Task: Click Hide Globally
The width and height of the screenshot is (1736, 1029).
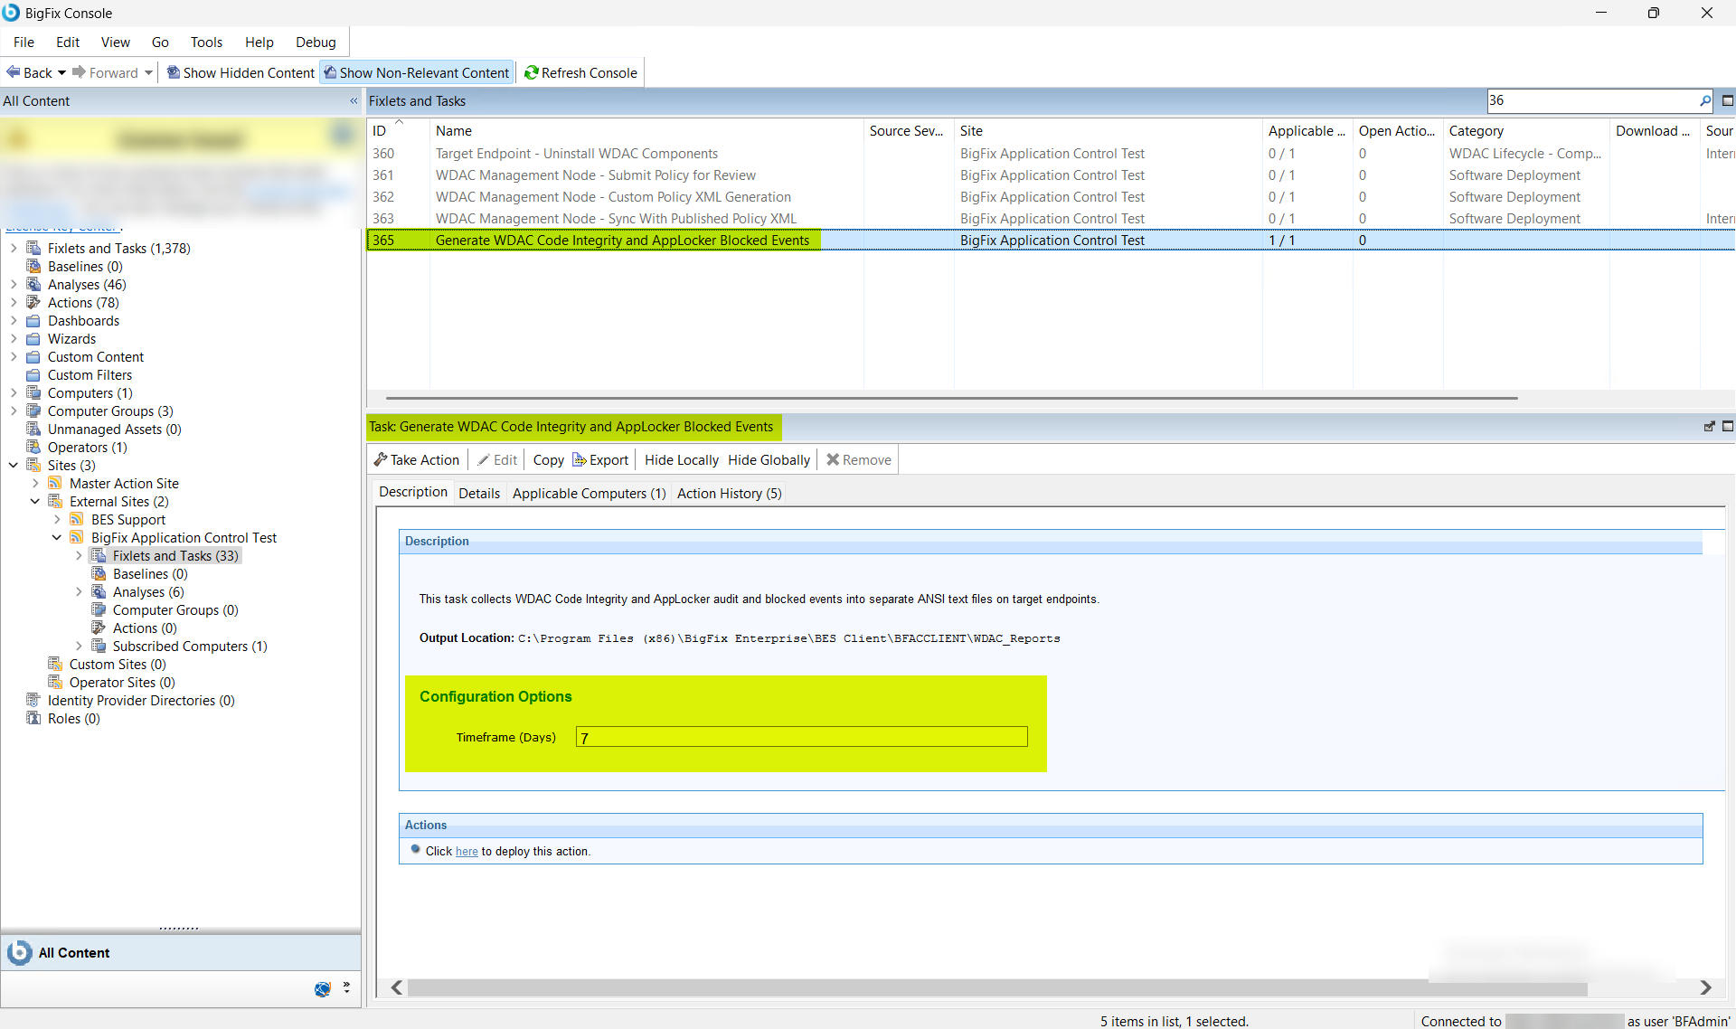Action: point(769,459)
